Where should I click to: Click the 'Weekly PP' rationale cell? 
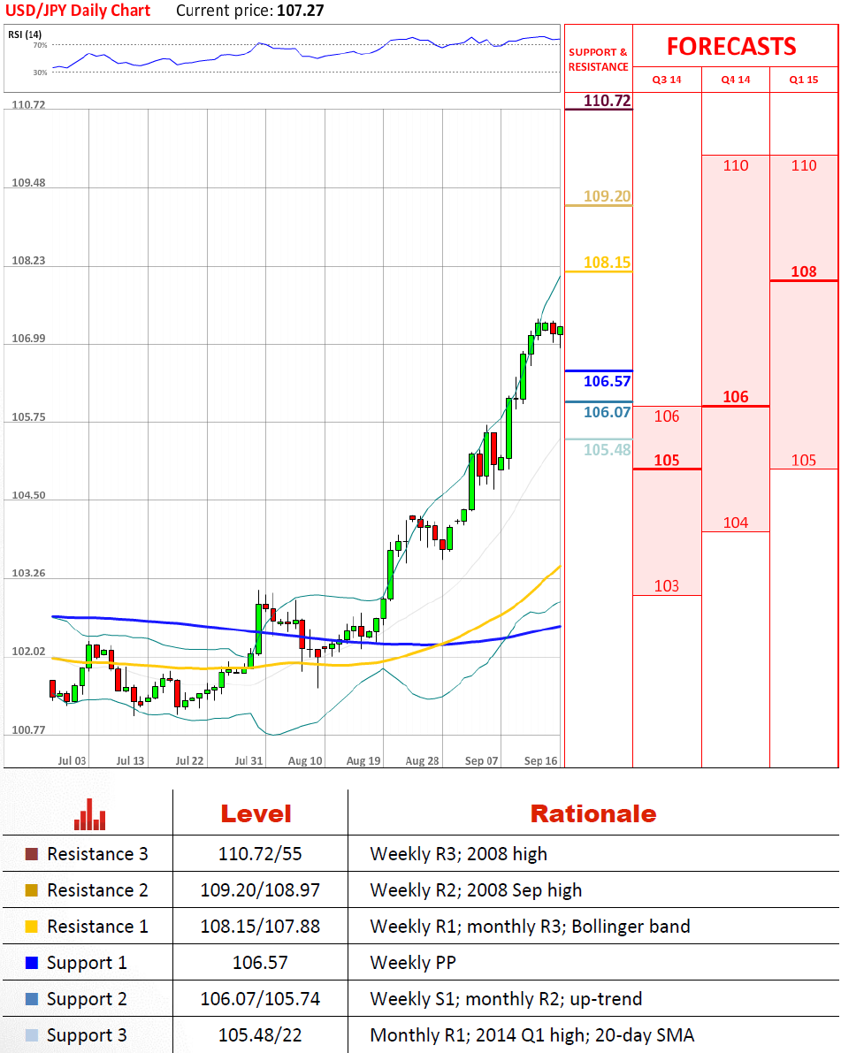(x=413, y=963)
